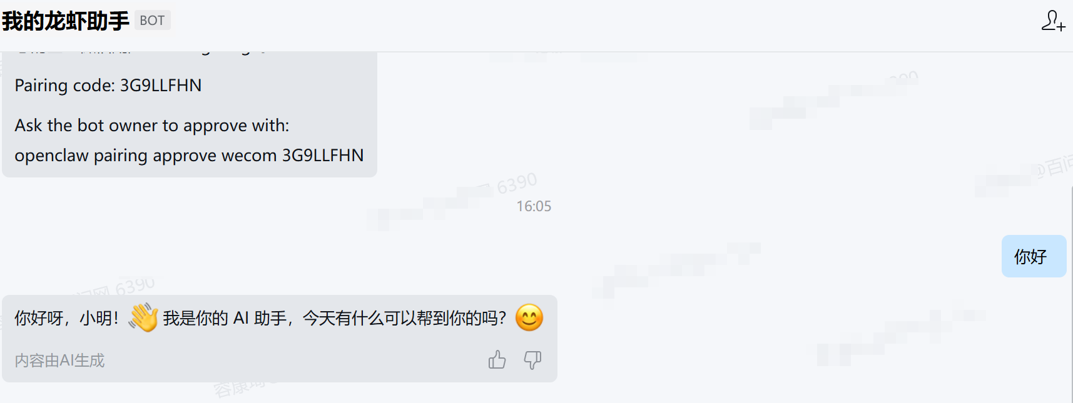Viewport: 1073px width, 403px height.
Task: Click the BOT badge beside the title
Action: pos(152,21)
